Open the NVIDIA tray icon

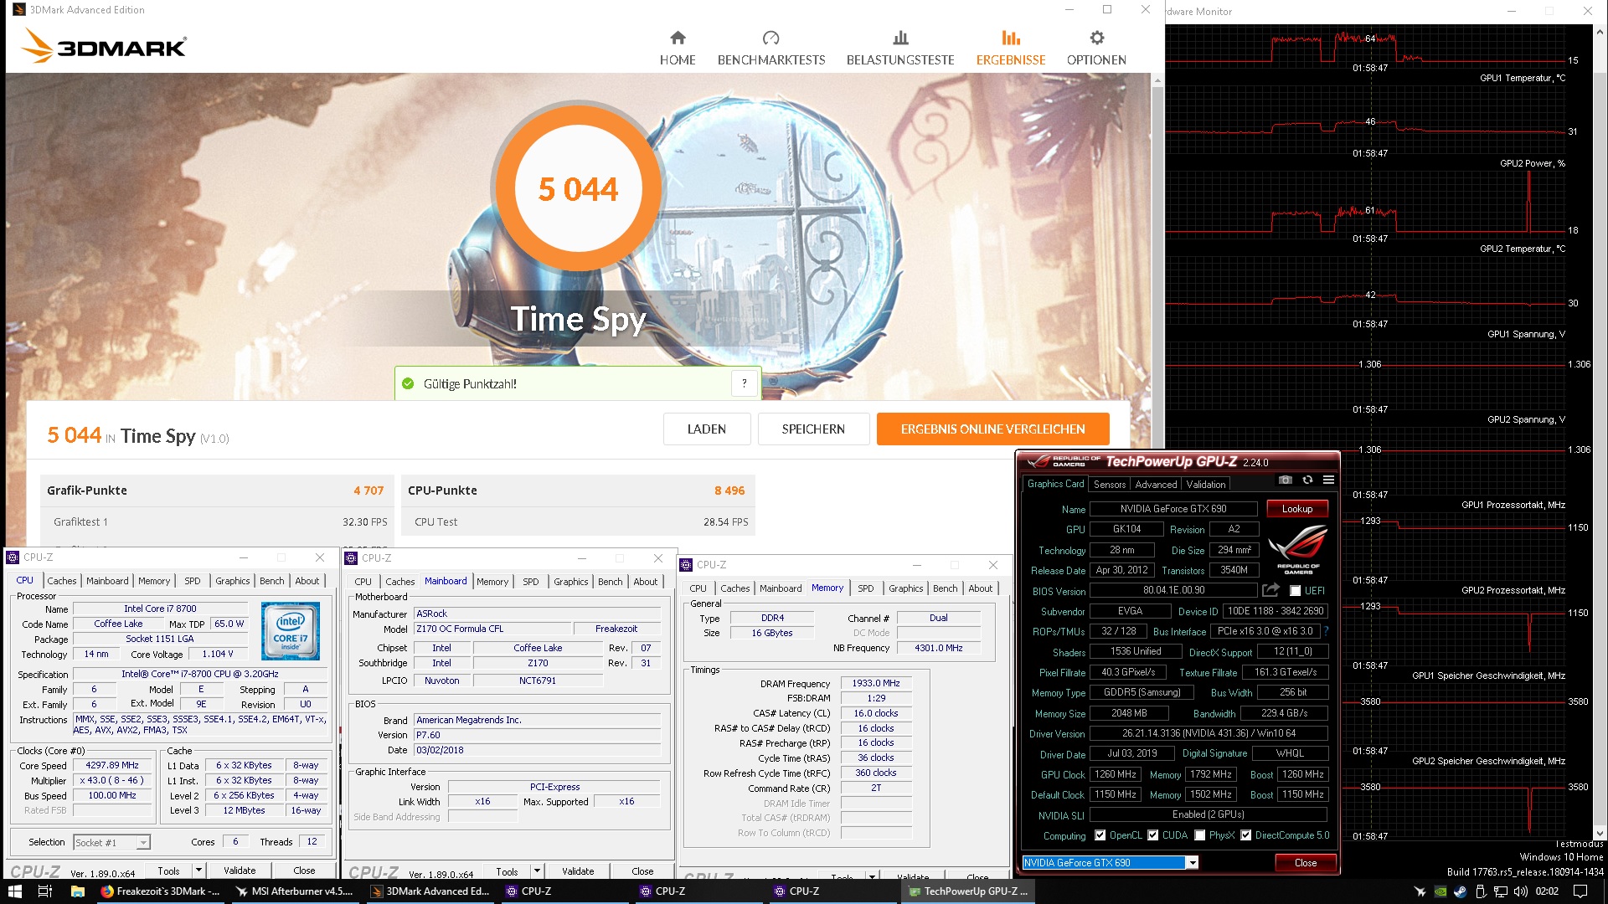(x=1440, y=891)
